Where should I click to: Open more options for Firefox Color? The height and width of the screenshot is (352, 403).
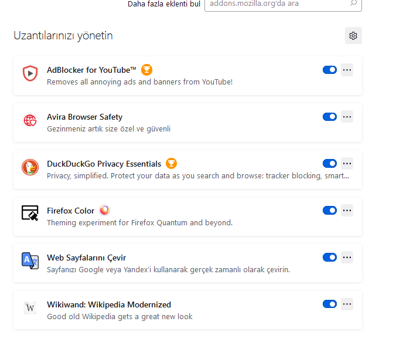(347, 210)
